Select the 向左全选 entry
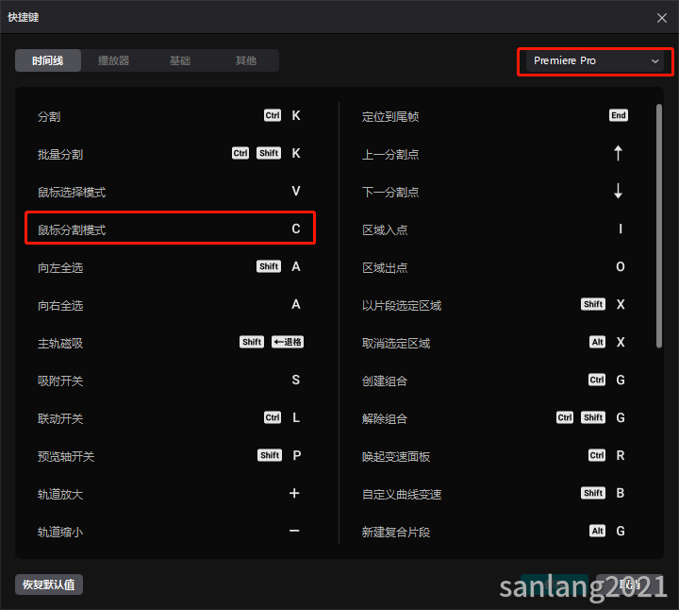The height and width of the screenshot is (610, 679). click(170, 266)
